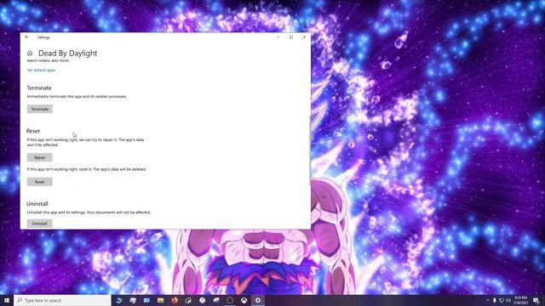Click the Reset button to delete app data
545x306 pixels.
tap(40, 182)
